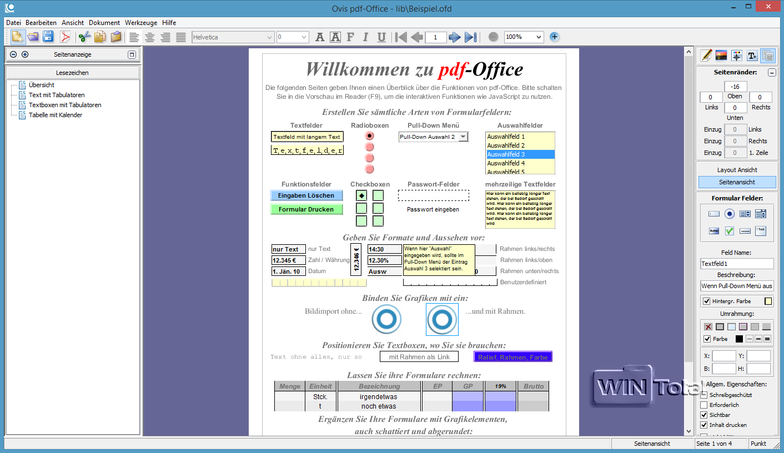Toggle the Seitenanzeige panel square button
The width and height of the screenshot is (784, 453).
132,55
